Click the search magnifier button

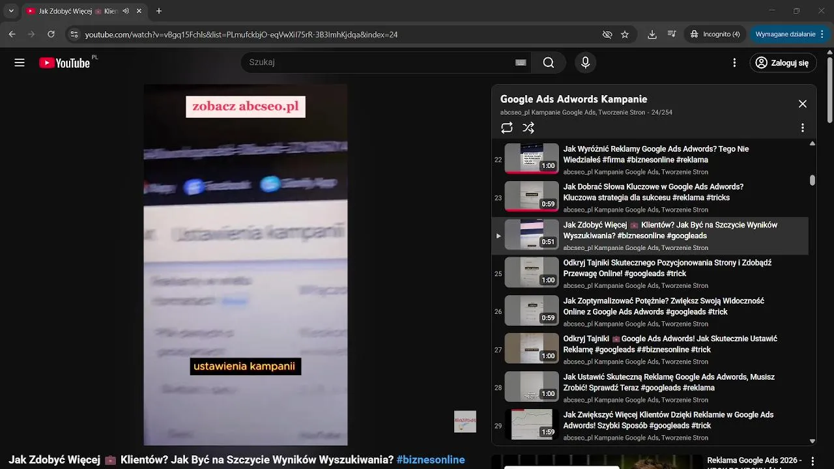(x=549, y=63)
